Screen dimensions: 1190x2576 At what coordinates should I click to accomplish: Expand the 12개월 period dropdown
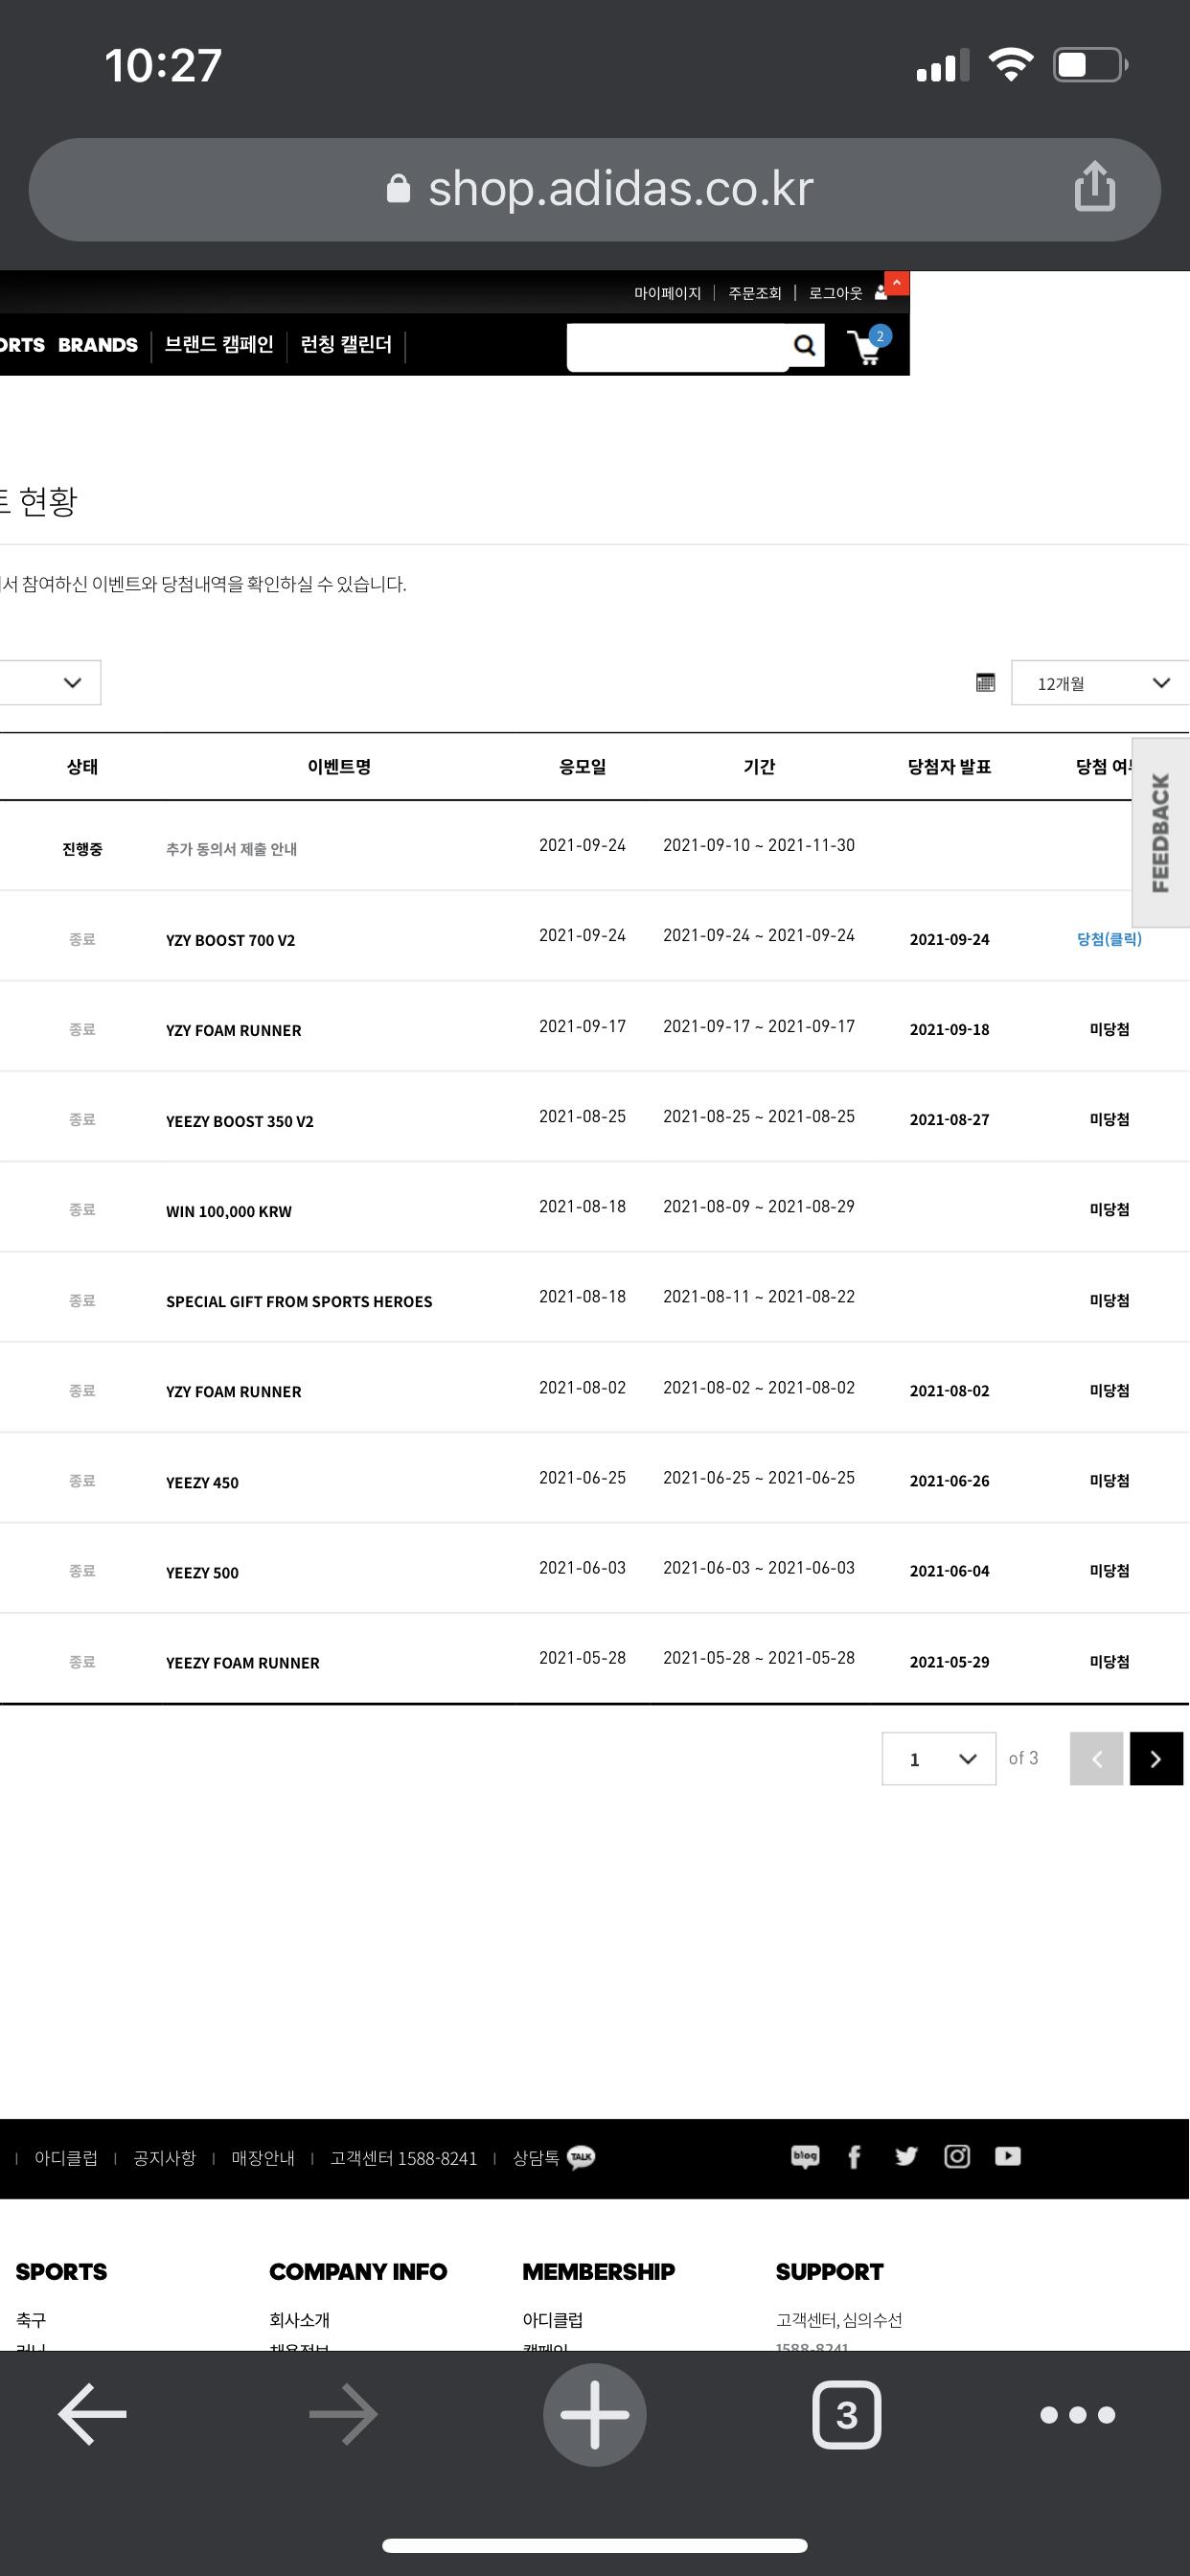1100,683
